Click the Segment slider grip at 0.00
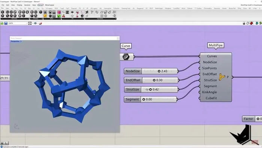 144,100
